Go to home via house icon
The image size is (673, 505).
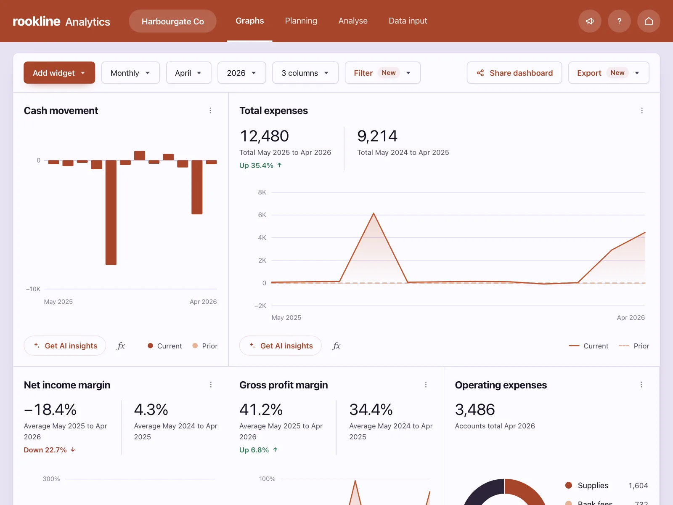coord(649,21)
